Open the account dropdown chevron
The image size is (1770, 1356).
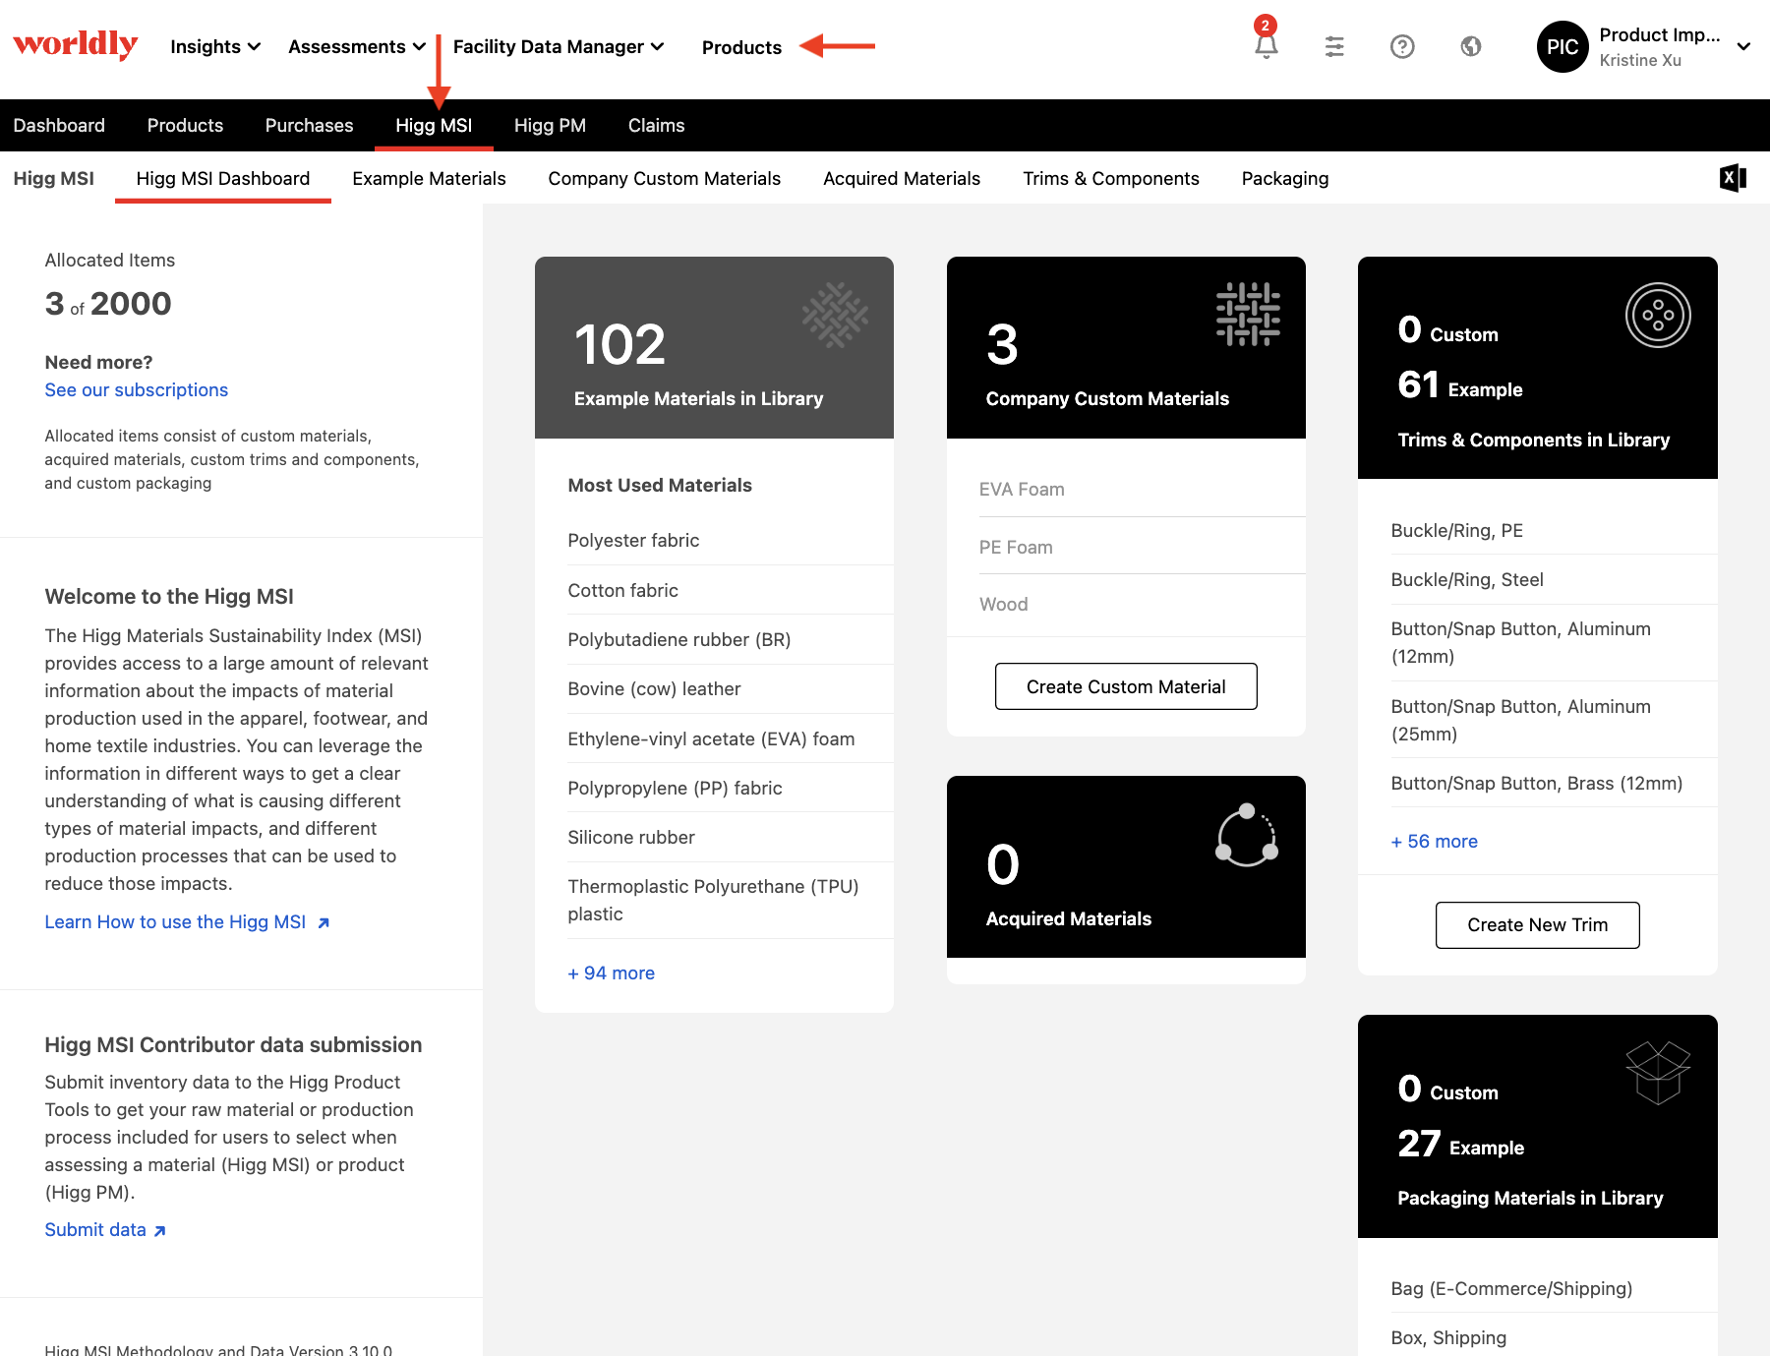pos(1743,46)
